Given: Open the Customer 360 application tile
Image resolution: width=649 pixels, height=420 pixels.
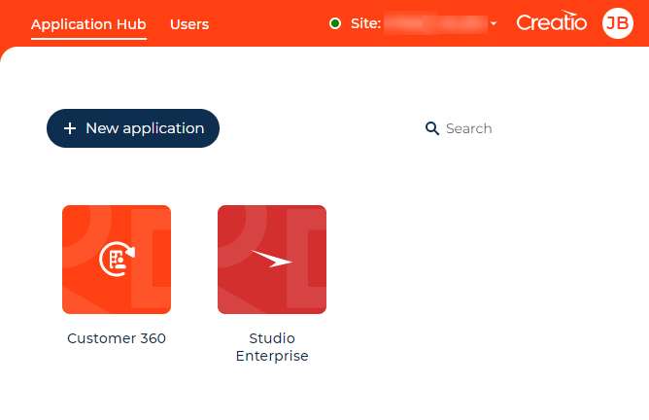Looking at the screenshot, I should [x=117, y=260].
